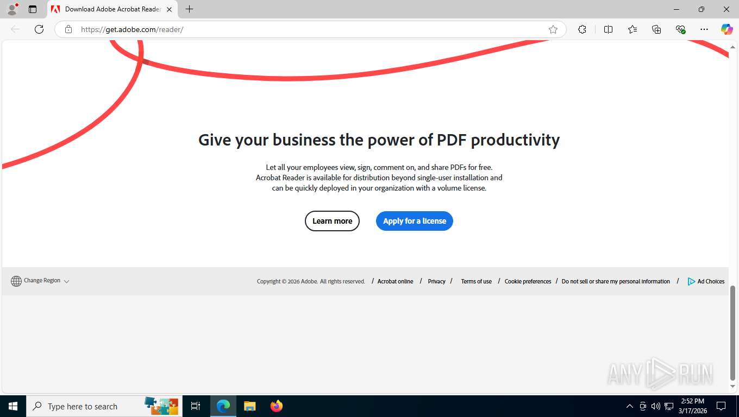Screen dimensions: 739x417
Task: Open the Terms of use link
Action: pos(476,281)
